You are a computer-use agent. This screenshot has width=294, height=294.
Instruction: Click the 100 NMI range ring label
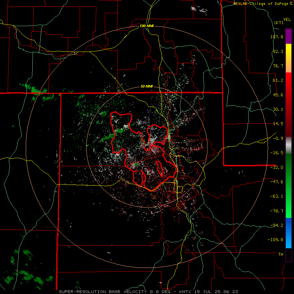point(147,26)
